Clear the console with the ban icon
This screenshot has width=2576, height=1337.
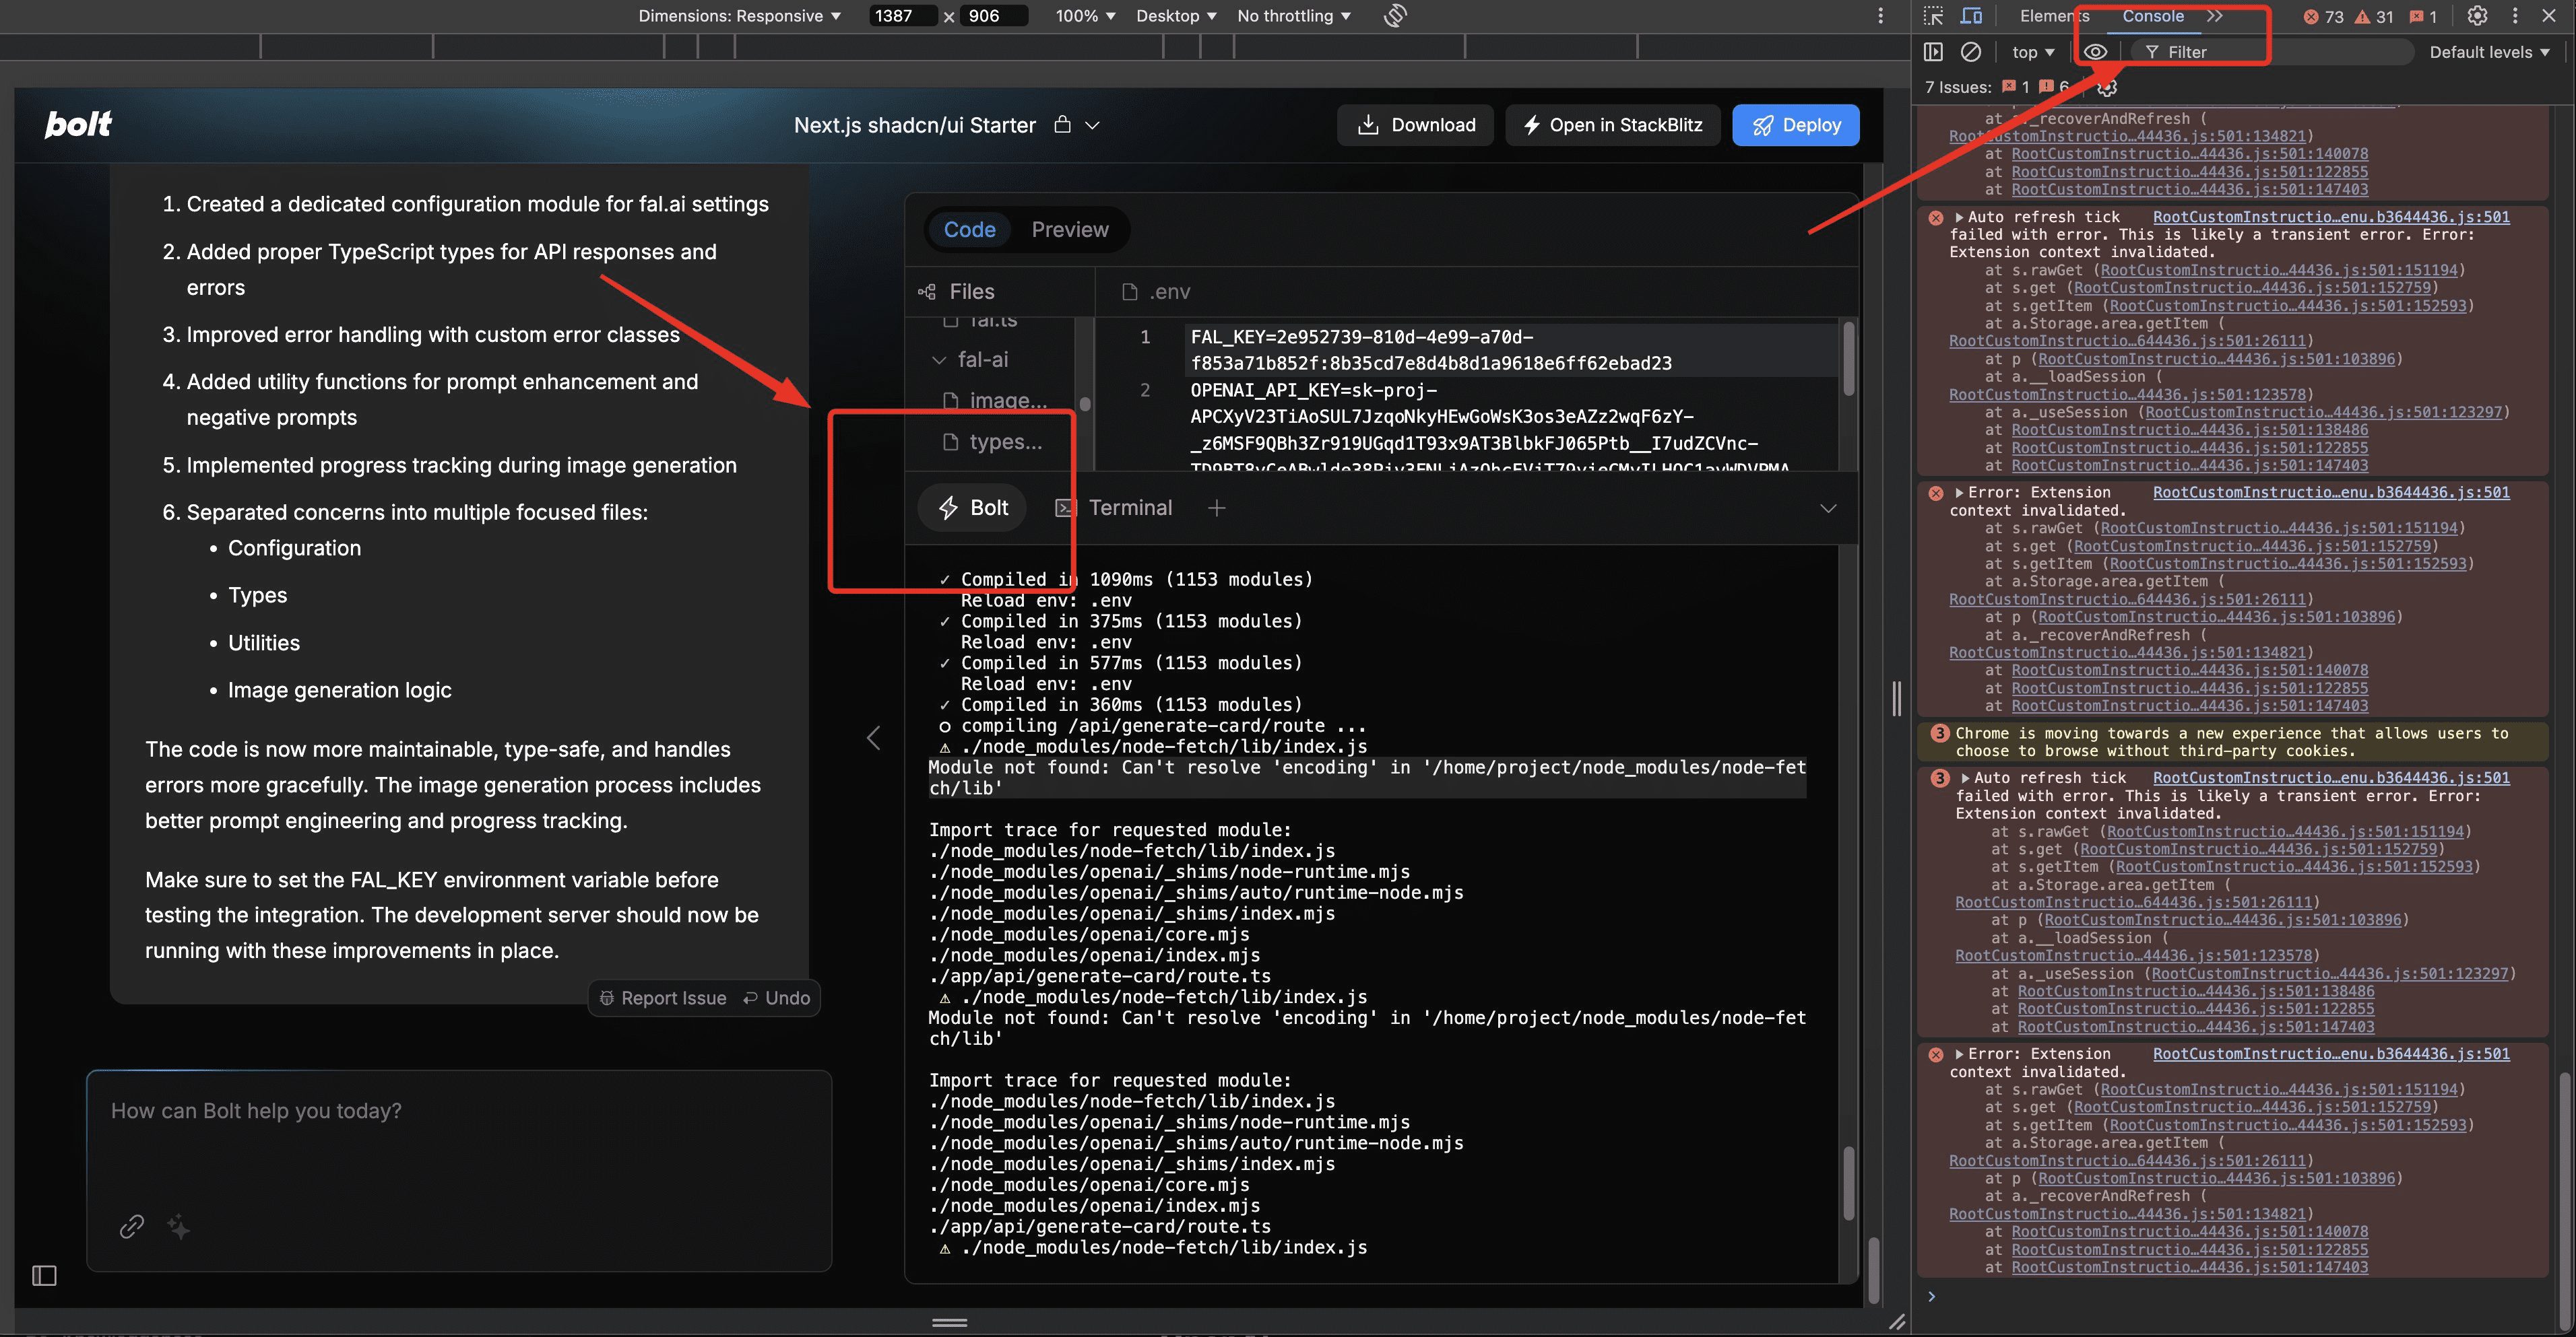coord(1971,52)
